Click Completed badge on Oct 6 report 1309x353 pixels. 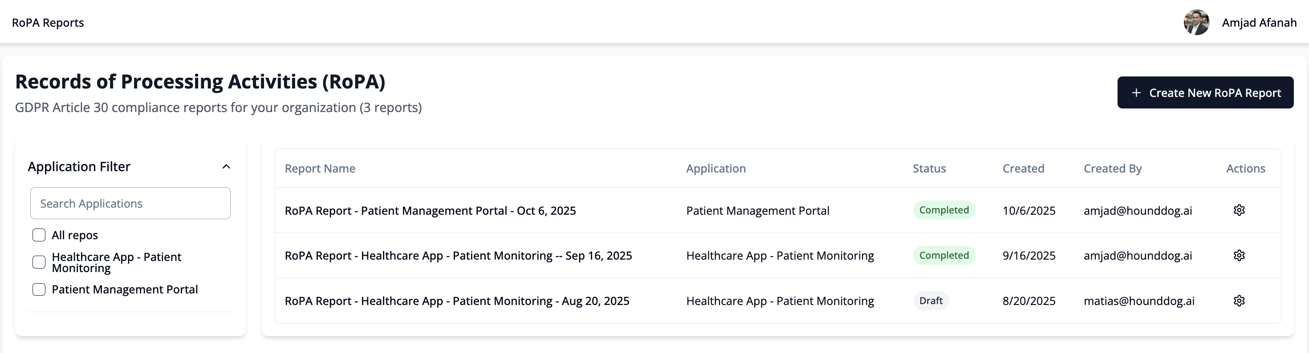point(943,210)
